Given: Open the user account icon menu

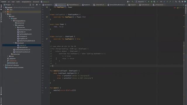Looking at the screenshot, I should pyautogui.click(x=128, y=2).
